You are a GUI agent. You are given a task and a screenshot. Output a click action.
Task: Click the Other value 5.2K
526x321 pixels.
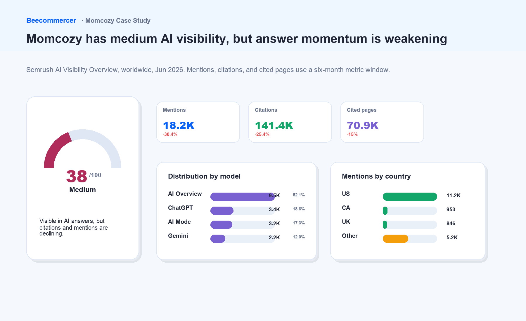click(452, 238)
